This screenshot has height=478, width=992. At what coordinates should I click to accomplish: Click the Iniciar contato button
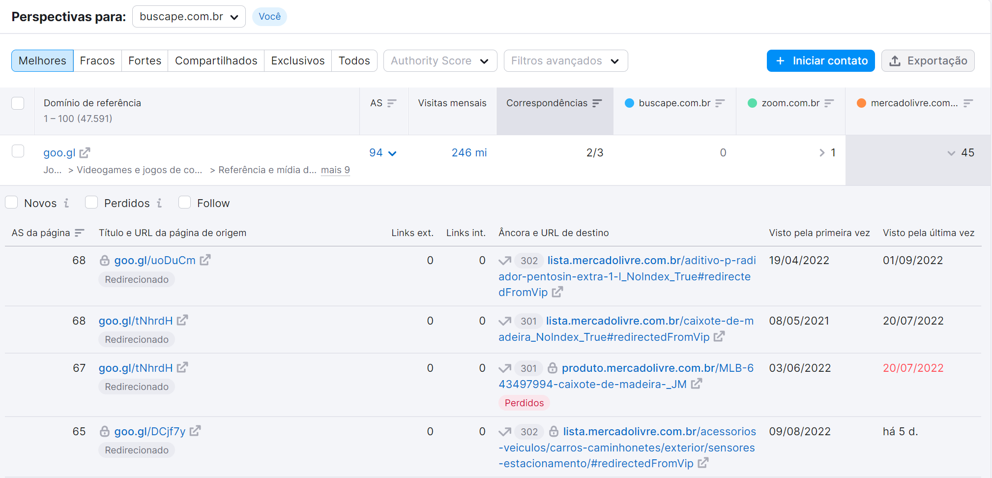820,60
